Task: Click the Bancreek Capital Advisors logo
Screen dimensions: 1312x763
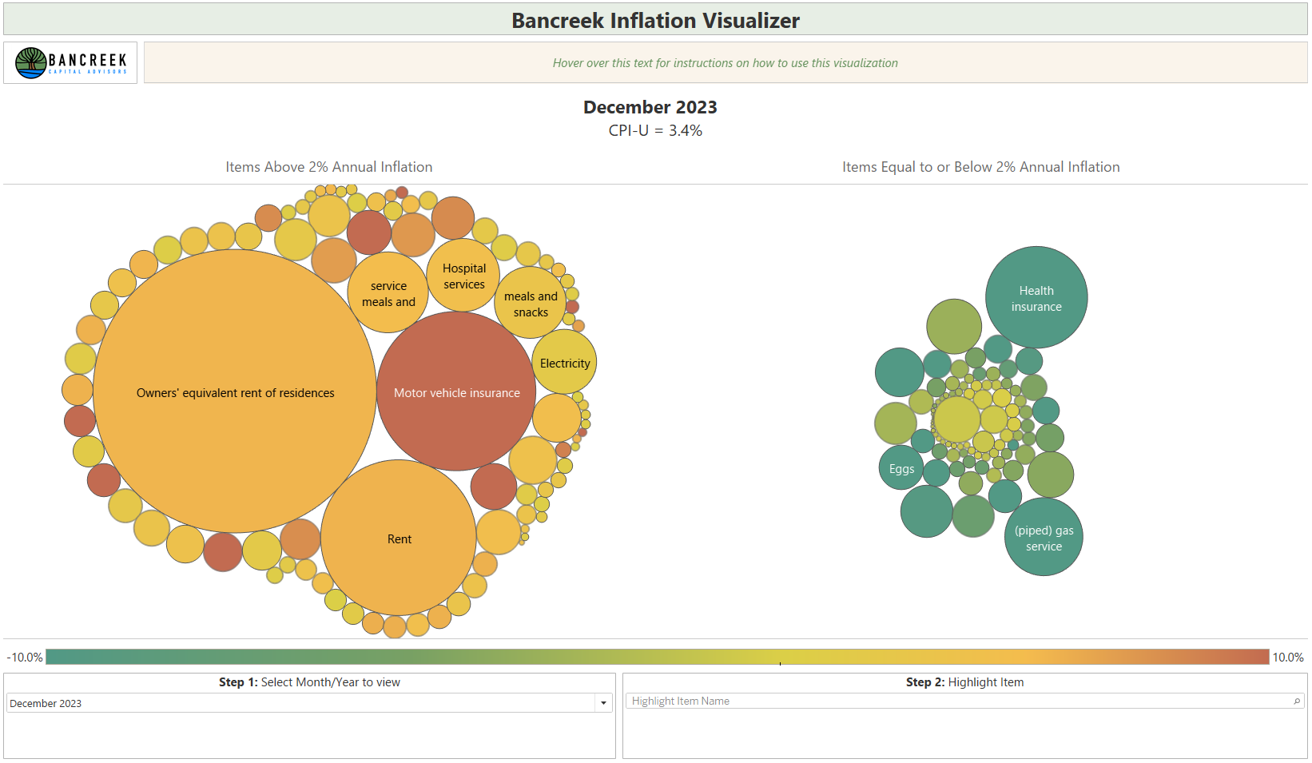Action: pos(70,62)
